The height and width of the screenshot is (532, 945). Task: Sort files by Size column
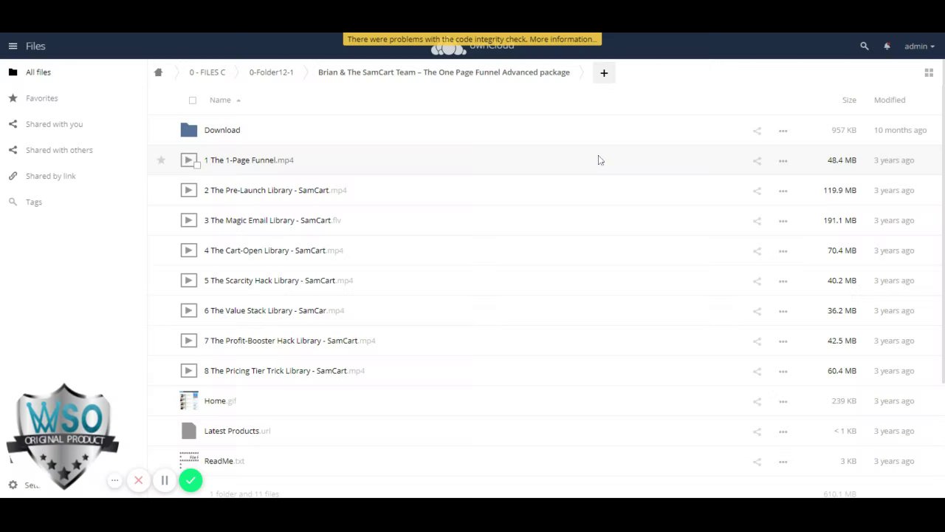[x=849, y=100]
